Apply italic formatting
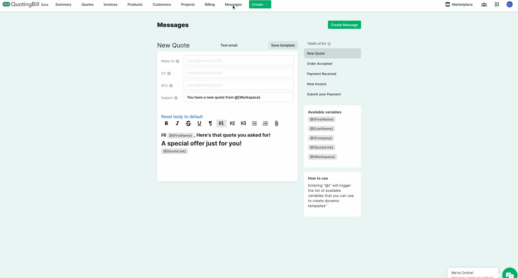518x278 pixels. (177, 123)
